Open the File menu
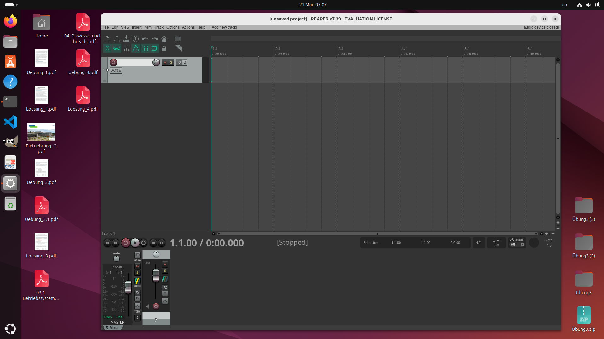Image resolution: width=604 pixels, height=339 pixels. (106, 27)
